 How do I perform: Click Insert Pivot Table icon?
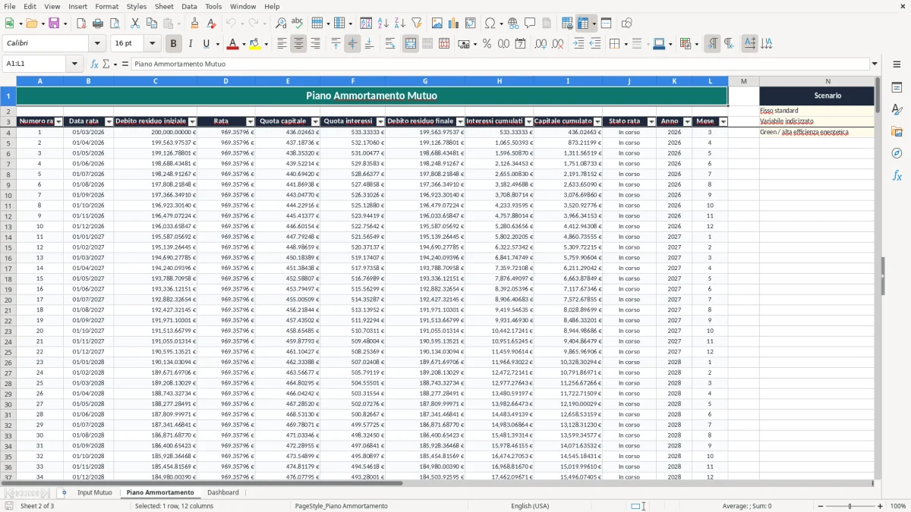coord(471,24)
